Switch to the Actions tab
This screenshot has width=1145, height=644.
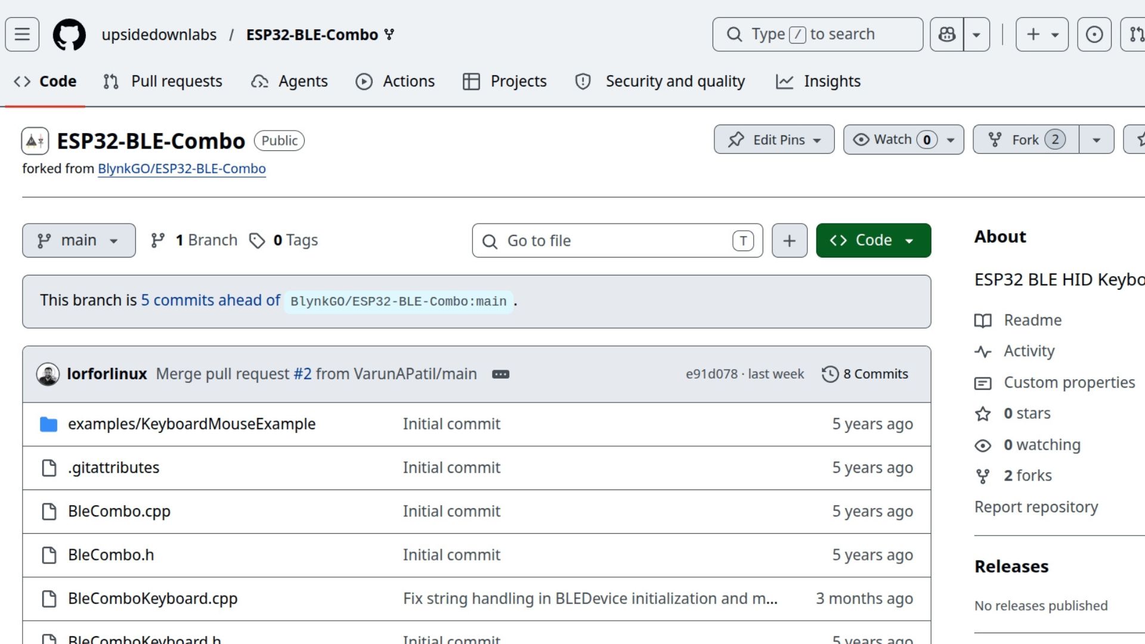pos(395,81)
